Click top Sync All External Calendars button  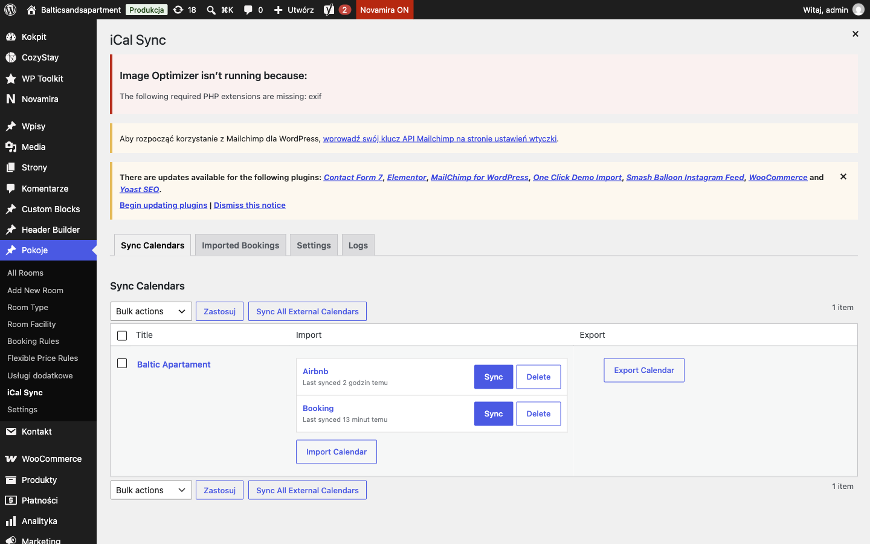click(308, 311)
